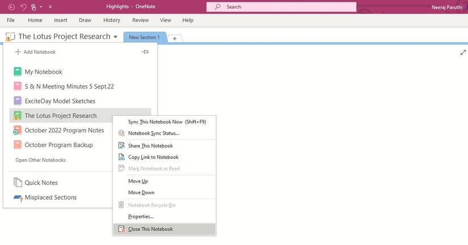
Task: Choose Mark Notebook as Read
Action: pyautogui.click(x=164, y=168)
